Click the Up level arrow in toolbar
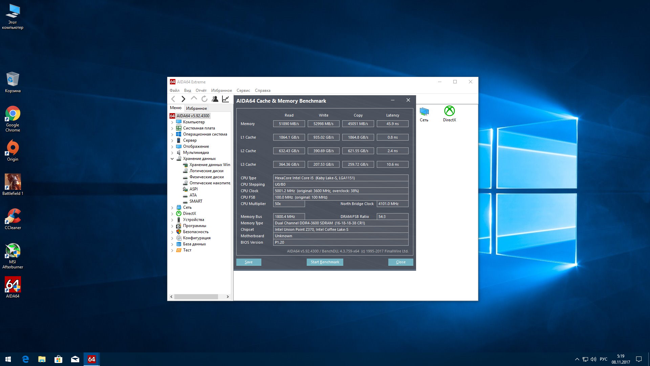 (194, 99)
